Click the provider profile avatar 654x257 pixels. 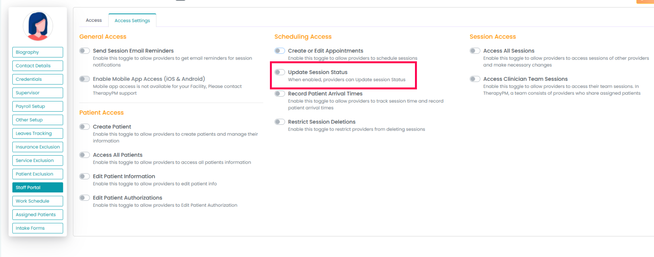38,26
